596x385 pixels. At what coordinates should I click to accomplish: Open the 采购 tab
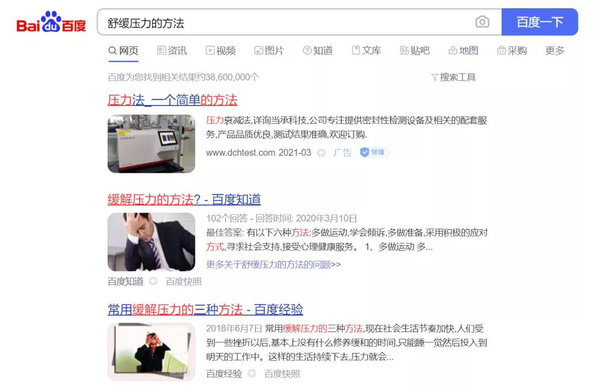(512, 50)
